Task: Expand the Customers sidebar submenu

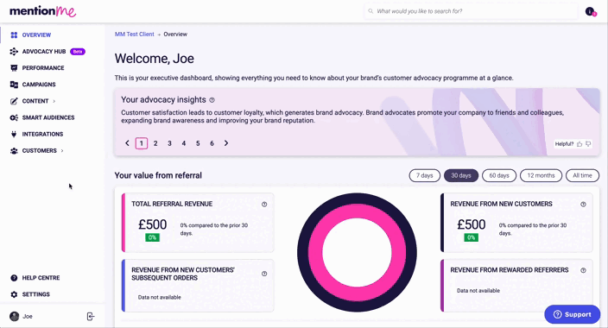Action: click(x=62, y=151)
